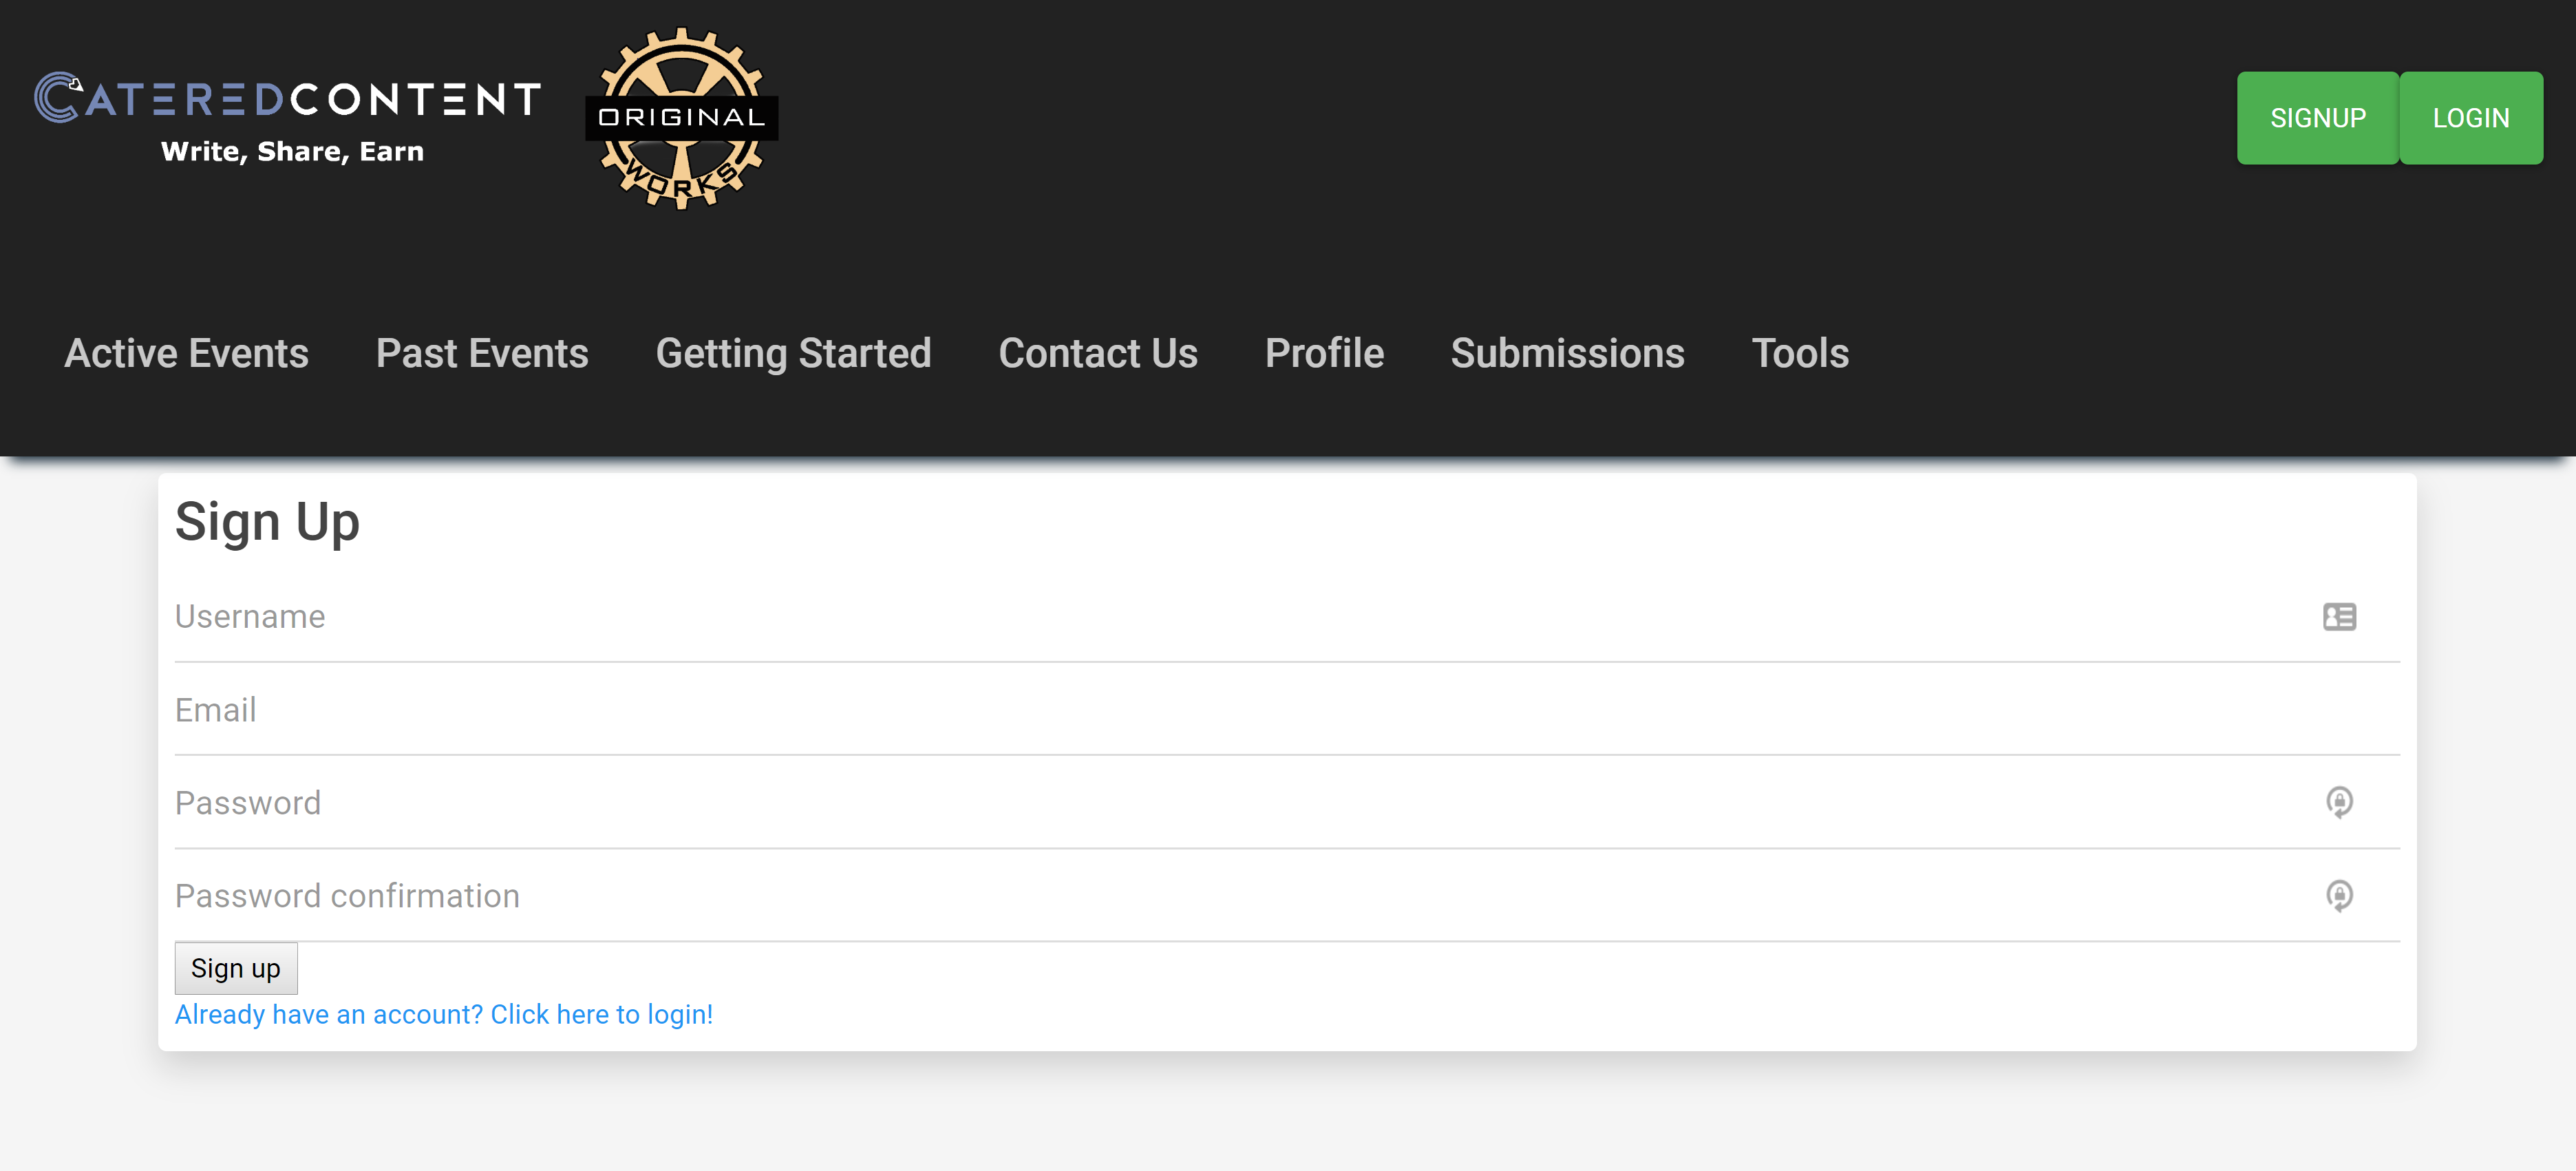Click the ID card icon in Username field
The height and width of the screenshot is (1171, 2576).
point(2339,617)
